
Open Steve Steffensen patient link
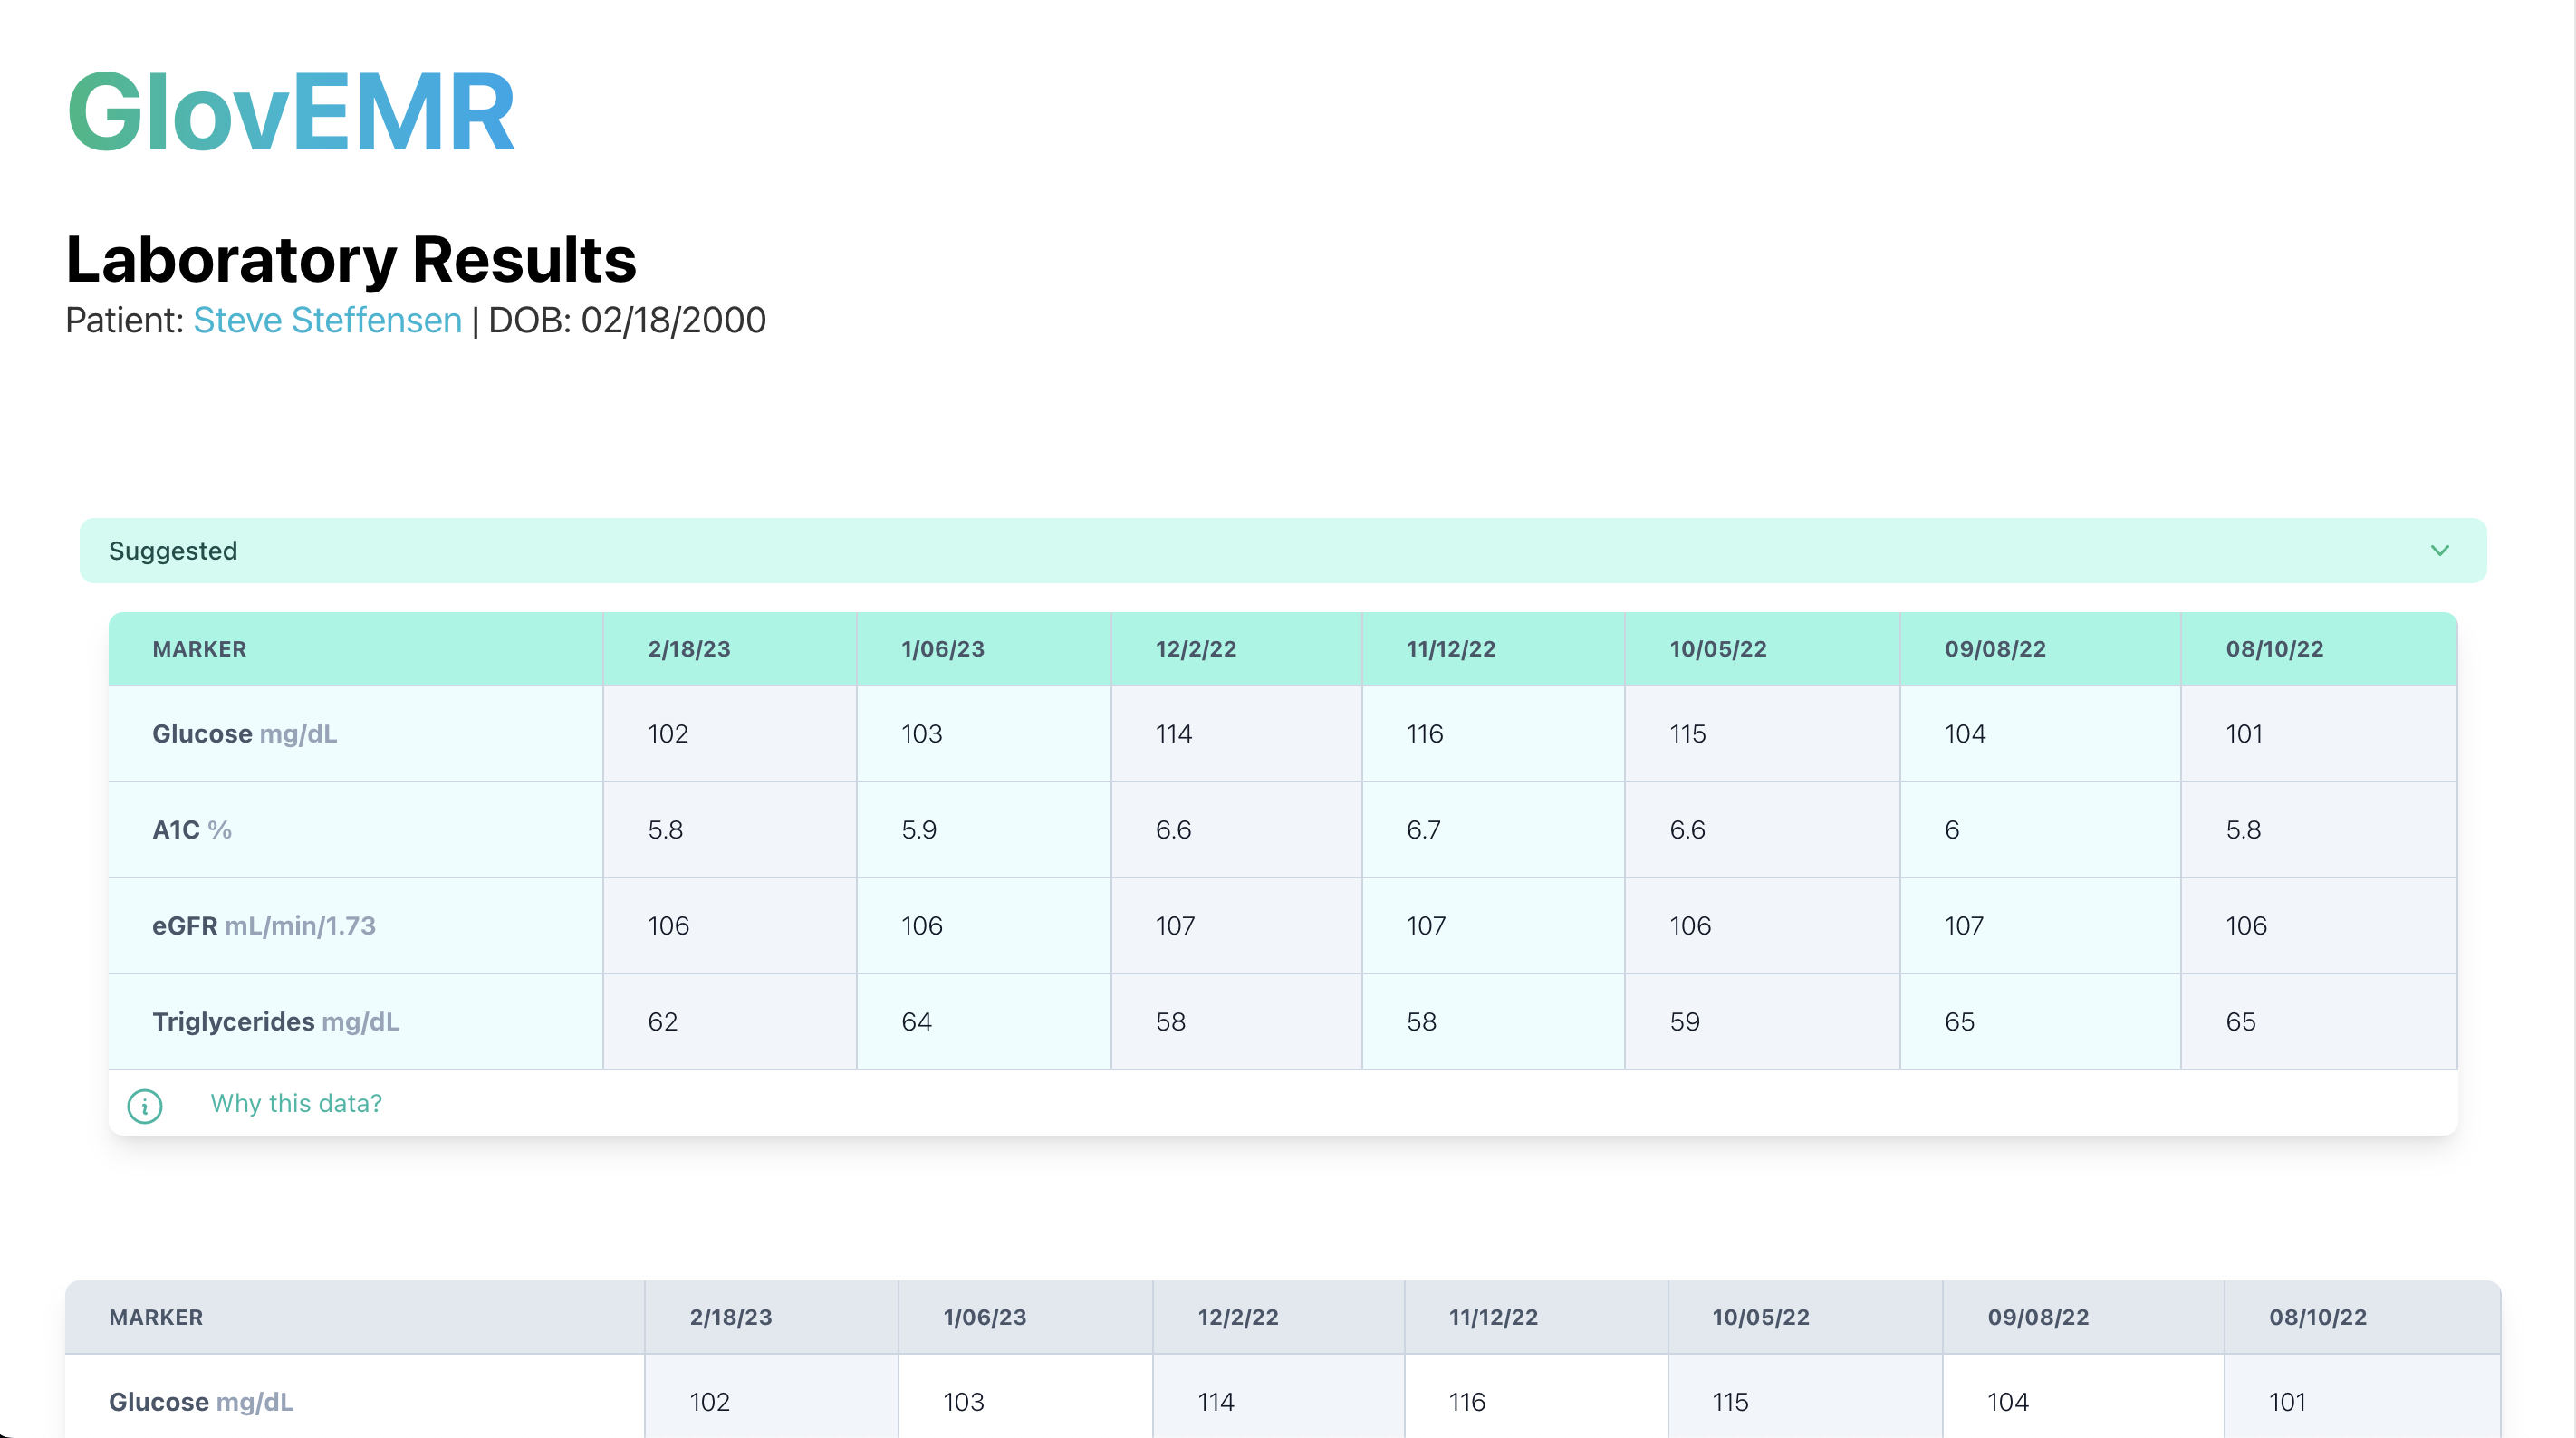pos(327,320)
